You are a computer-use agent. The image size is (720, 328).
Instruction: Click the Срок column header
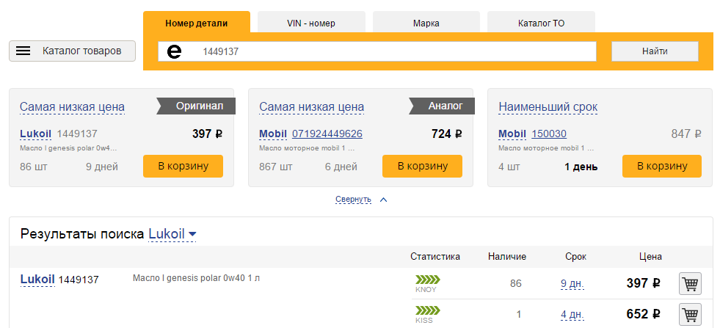[576, 257]
